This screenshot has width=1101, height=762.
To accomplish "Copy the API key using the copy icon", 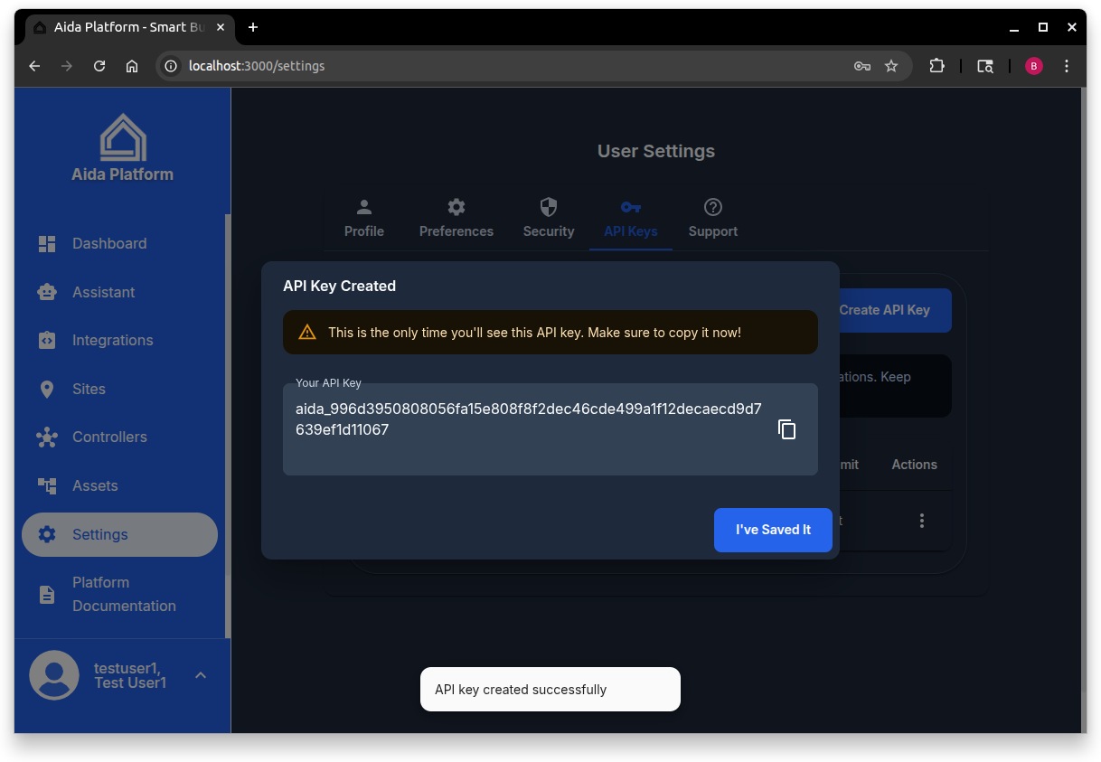I will (786, 429).
